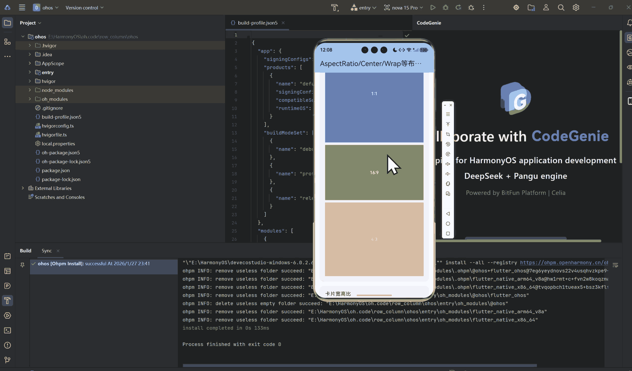
Task: Open the Build hammer tool window
Action: pos(7,301)
